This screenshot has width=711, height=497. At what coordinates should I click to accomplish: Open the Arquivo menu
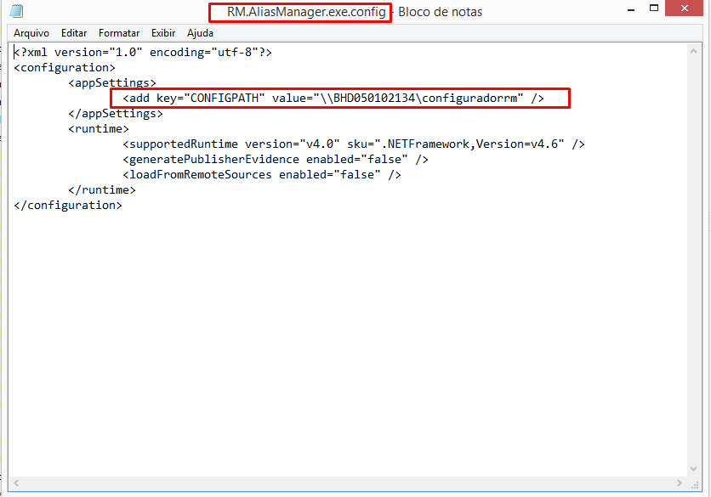(31, 33)
